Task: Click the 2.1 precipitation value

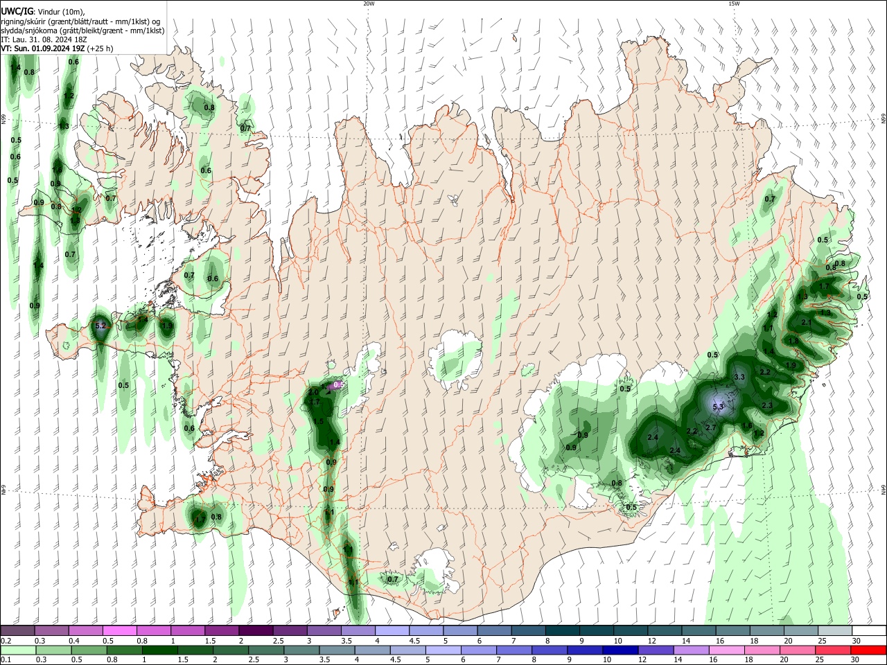Action: [807, 323]
